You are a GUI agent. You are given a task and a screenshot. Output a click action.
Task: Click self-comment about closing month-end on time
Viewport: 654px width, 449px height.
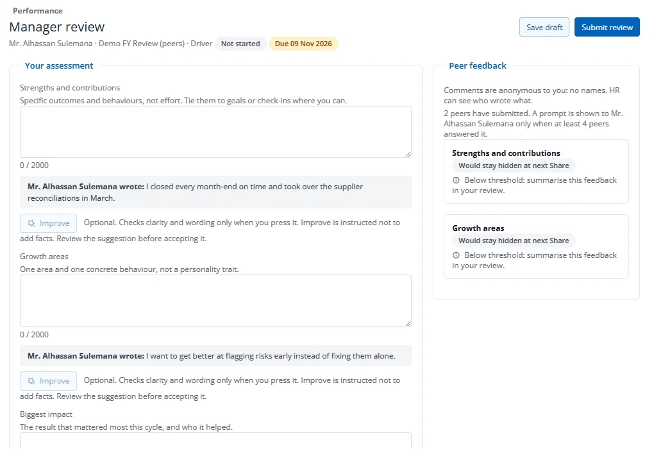[x=215, y=192]
